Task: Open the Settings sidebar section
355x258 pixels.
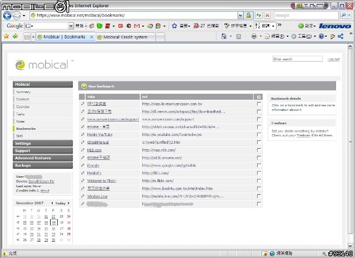Action: [x=43, y=143]
